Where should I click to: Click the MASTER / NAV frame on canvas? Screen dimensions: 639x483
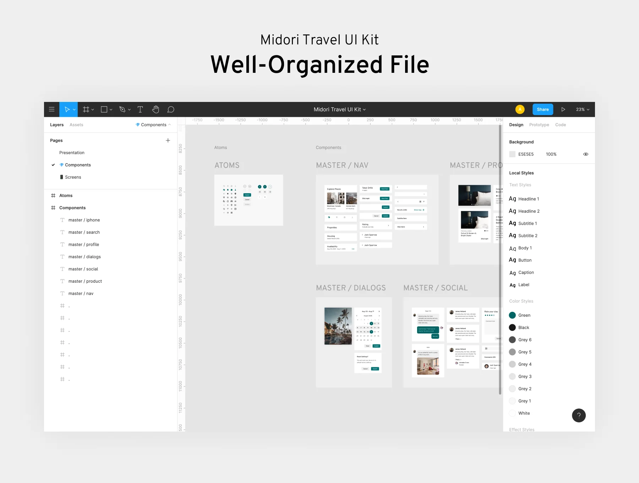(x=377, y=219)
